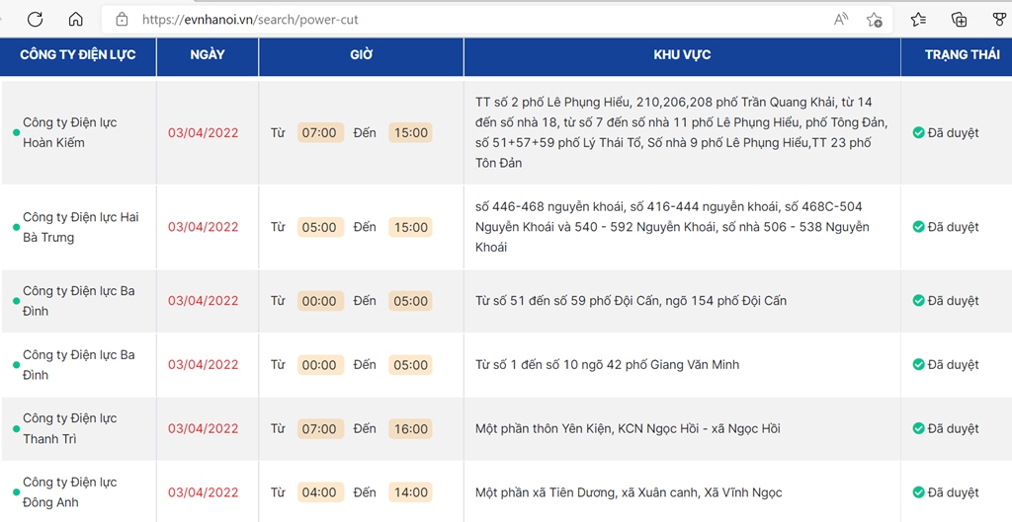Click Đã duyệt status in Hoàn Kiếm row
Screen dimensions: 1012x522
point(946,133)
